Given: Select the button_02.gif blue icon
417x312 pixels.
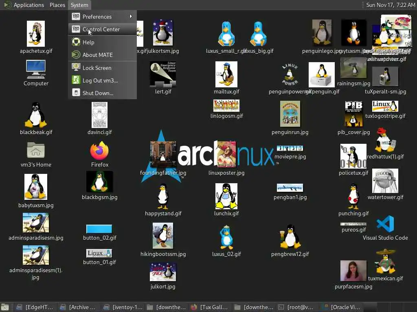Looking at the screenshot, I should pyautogui.click(x=99, y=229).
